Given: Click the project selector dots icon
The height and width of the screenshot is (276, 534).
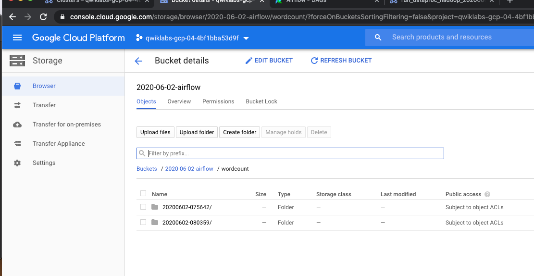Looking at the screenshot, I should [139, 38].
